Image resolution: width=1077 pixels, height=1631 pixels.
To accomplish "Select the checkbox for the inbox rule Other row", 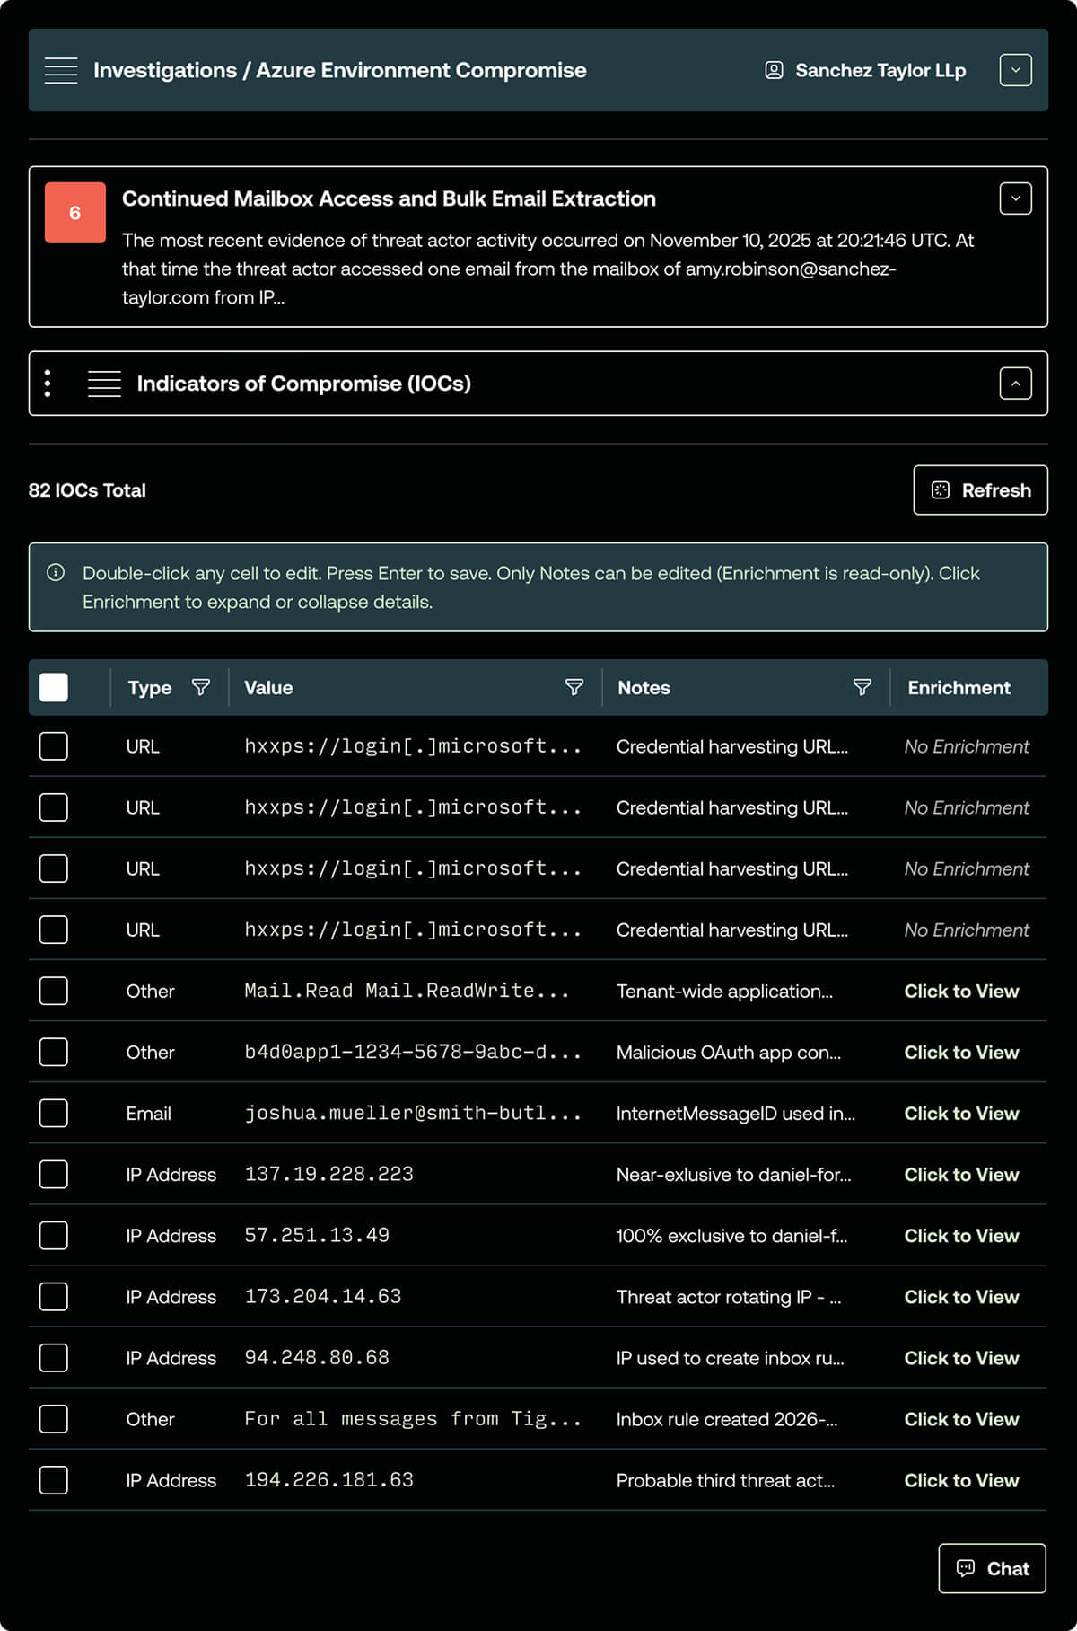I will point(54,1418).
